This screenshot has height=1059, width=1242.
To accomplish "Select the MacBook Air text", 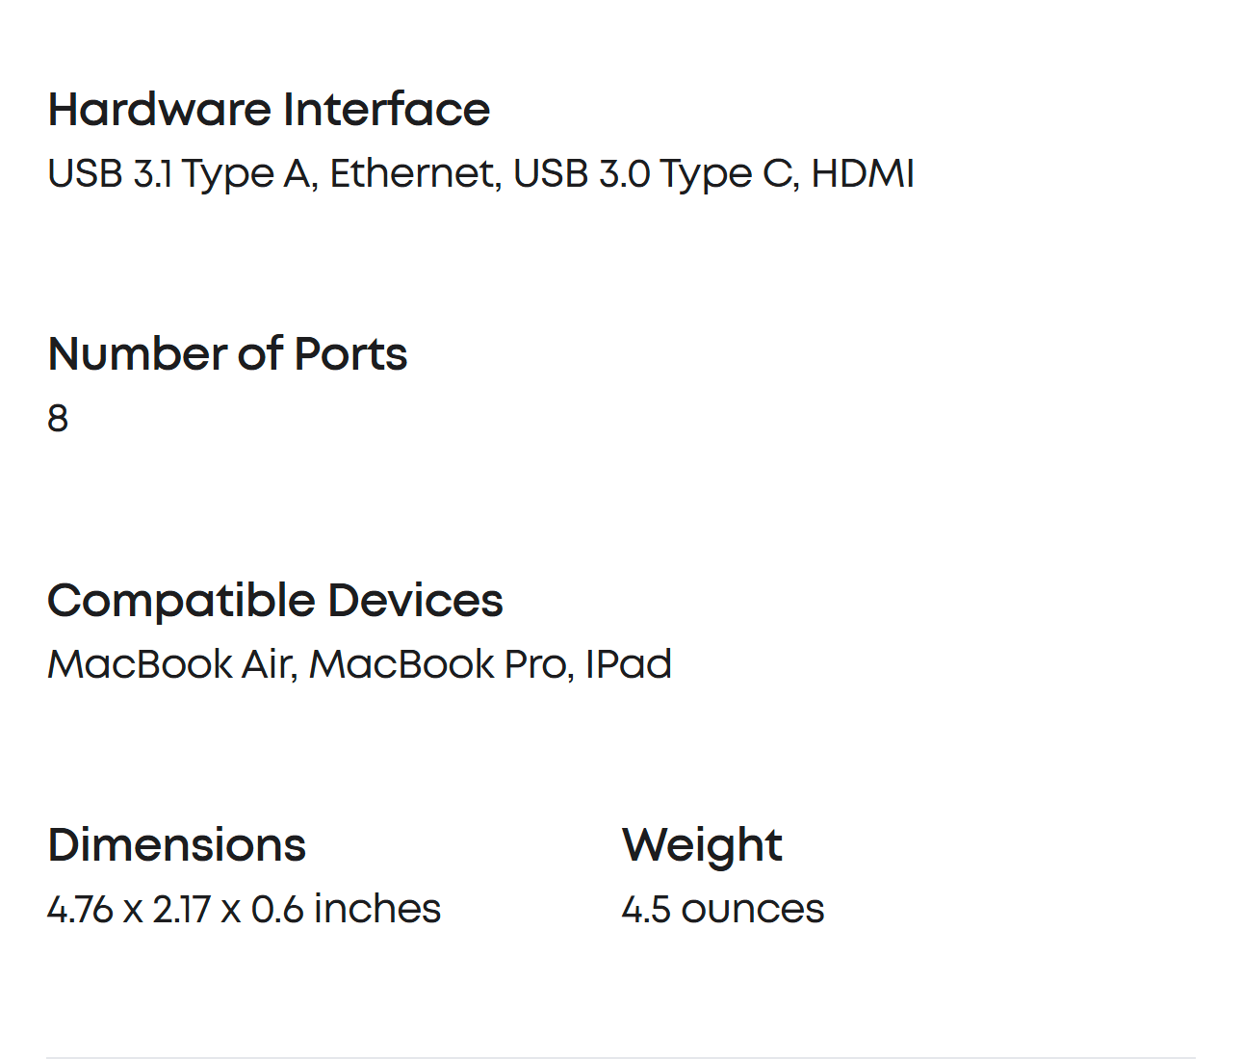I will tap(169, 664).
